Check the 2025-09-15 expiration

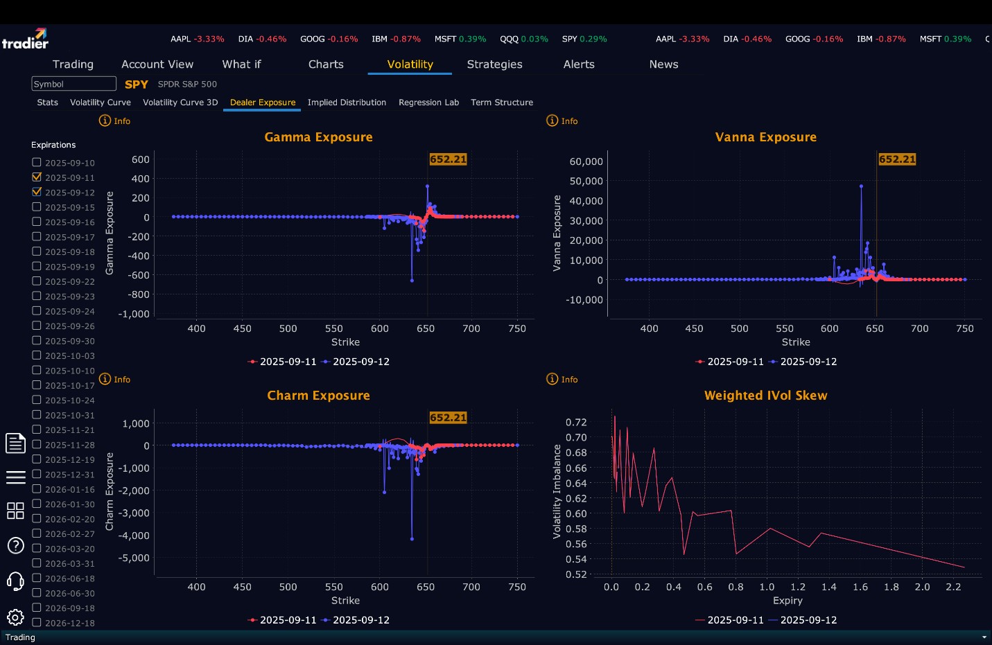[37, 207]
